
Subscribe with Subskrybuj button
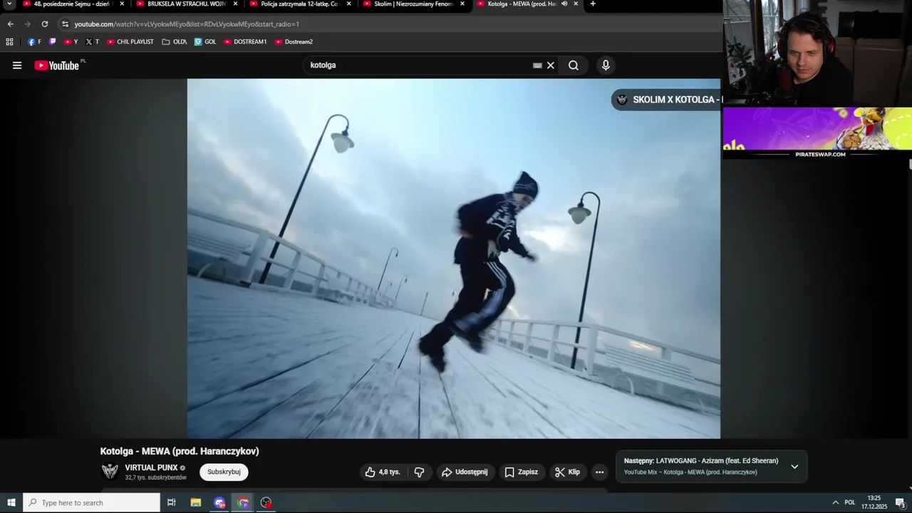coord(224,472)
